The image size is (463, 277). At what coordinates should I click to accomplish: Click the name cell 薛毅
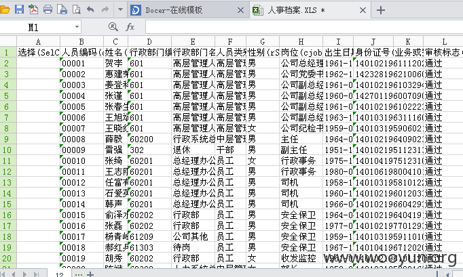tap(115, 139)
